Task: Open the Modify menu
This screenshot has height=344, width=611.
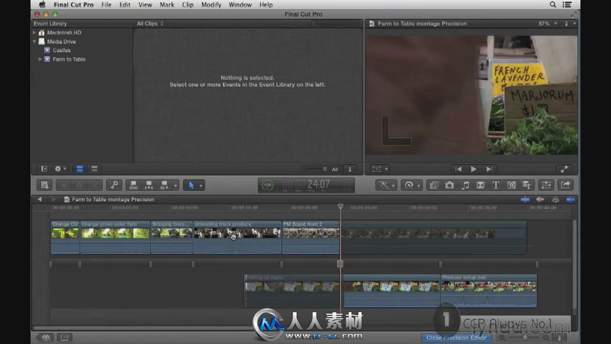Action: (211, 5)
